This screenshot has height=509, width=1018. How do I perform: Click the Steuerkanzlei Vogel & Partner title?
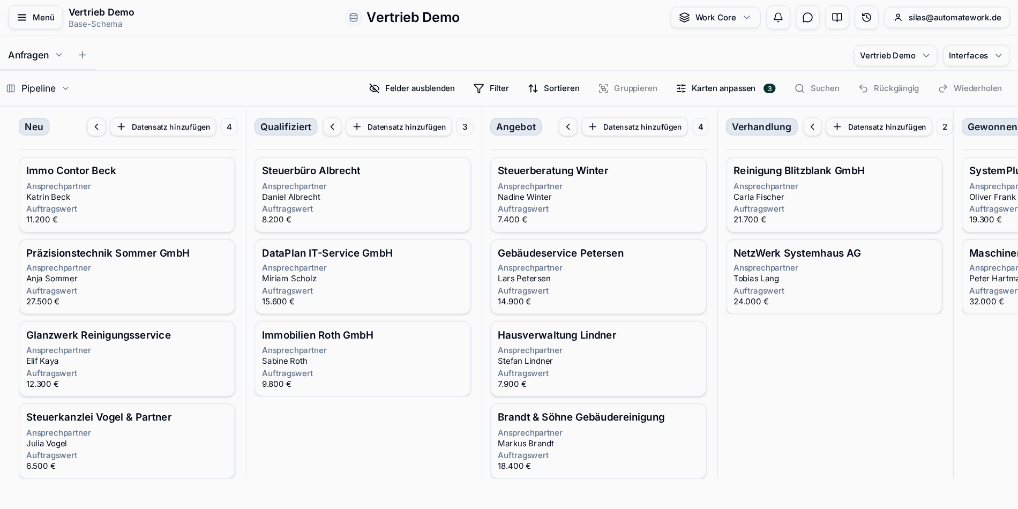click(99, 417)
